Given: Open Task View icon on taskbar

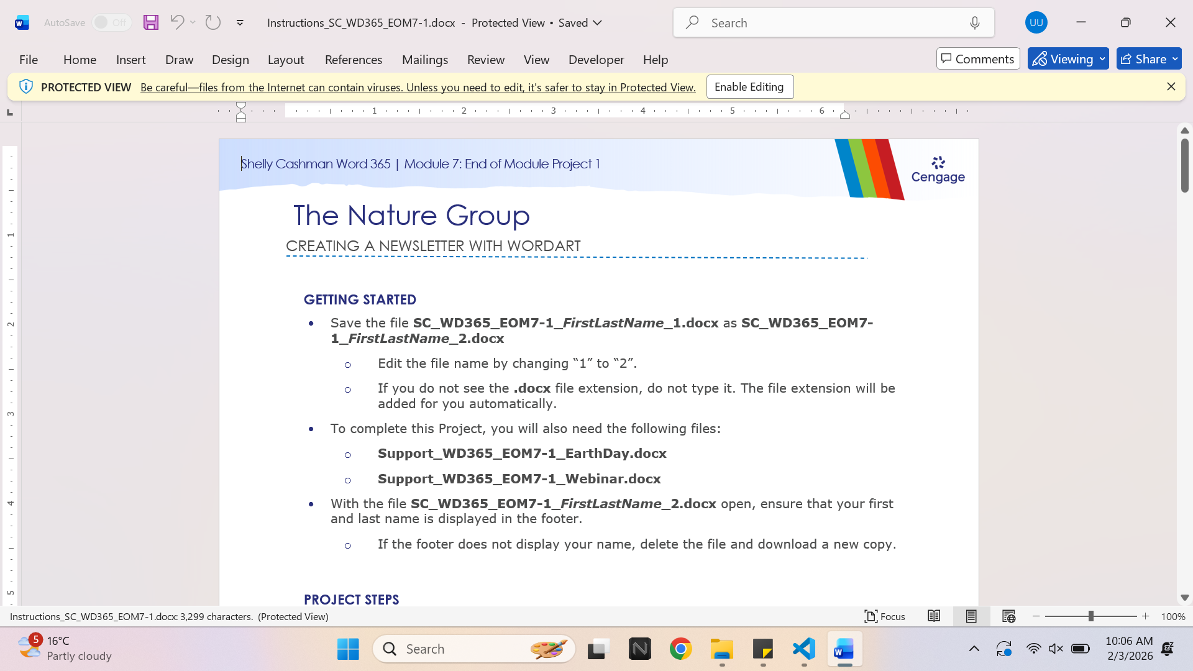Looking at the screenshot, I should (598, 649).
